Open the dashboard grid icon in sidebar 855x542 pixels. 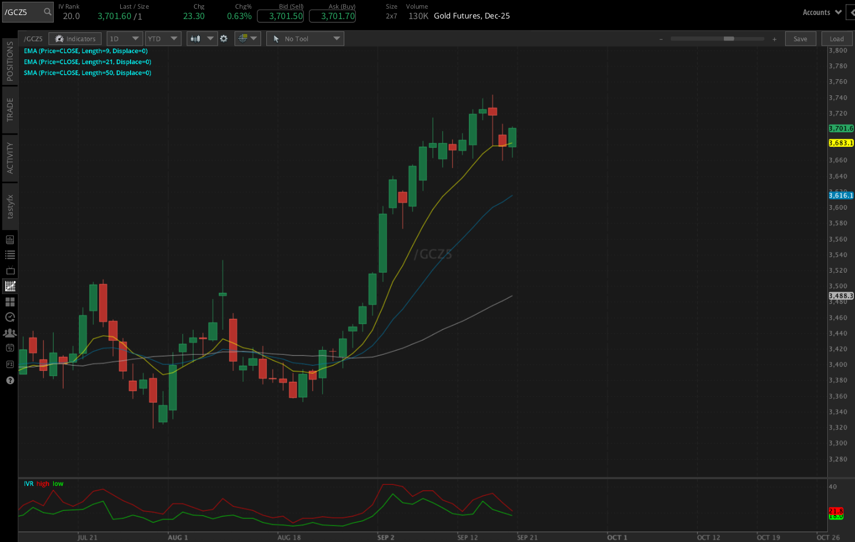(x=9, y=301)
